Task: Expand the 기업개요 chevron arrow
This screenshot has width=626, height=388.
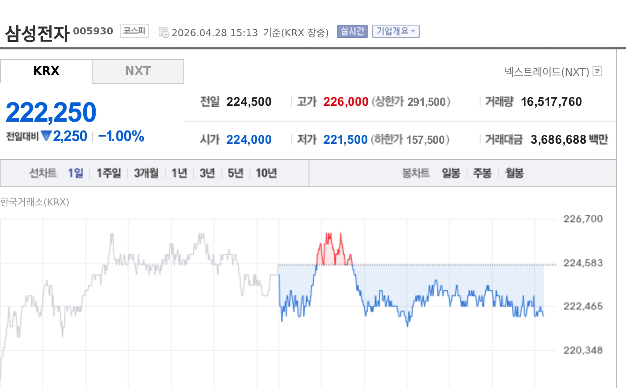Action: pyautogui.click(x=413, y=32)
